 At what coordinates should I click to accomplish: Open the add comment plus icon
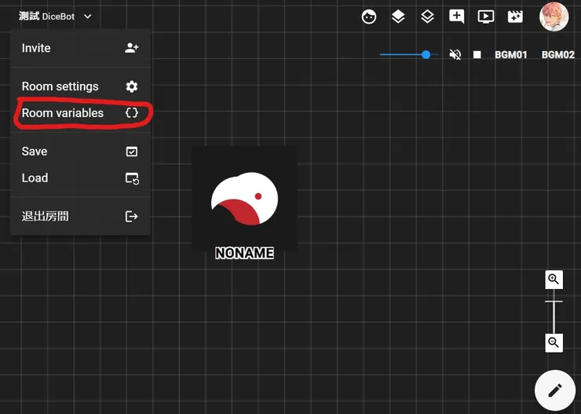(x=456, y=16)
